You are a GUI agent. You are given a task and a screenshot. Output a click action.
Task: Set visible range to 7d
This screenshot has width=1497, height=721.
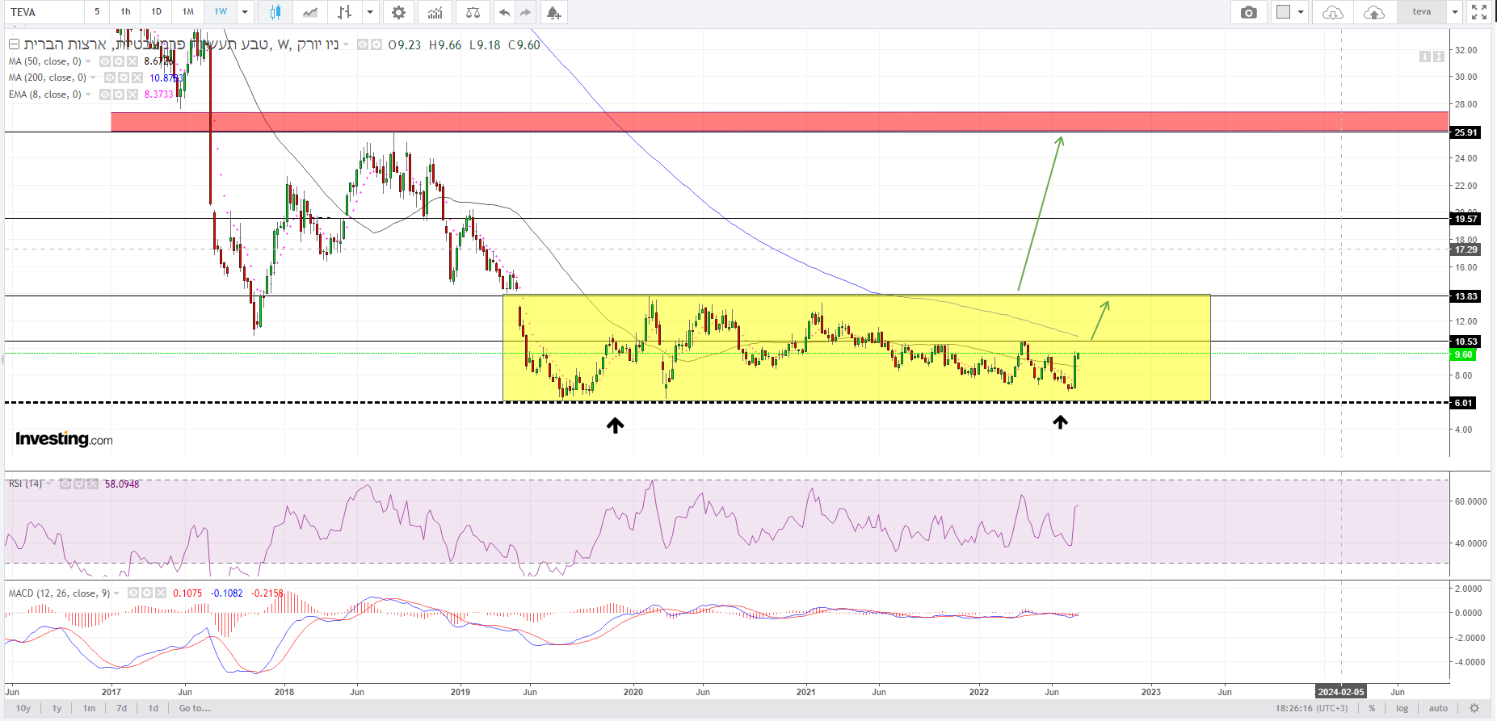pos(121,708)
